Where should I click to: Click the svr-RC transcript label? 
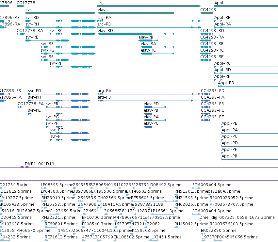[x=56, y=31]
